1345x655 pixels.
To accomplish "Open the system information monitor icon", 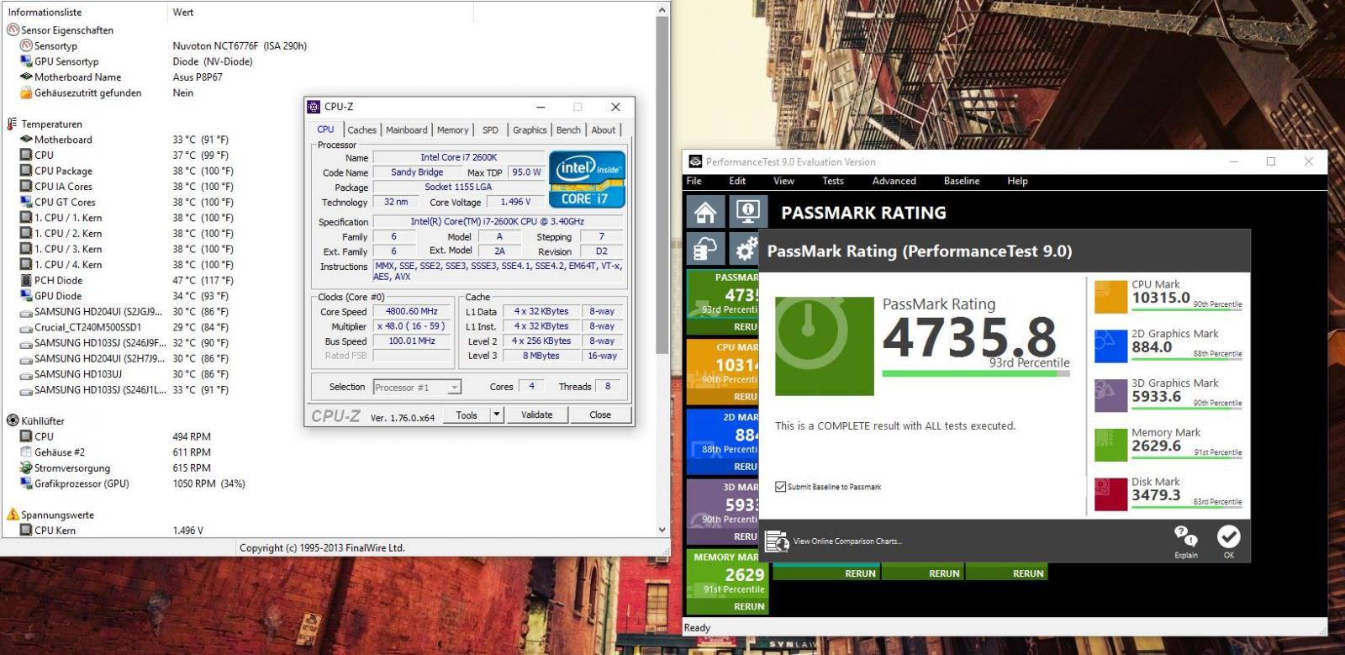I will [x=747, y=212].
